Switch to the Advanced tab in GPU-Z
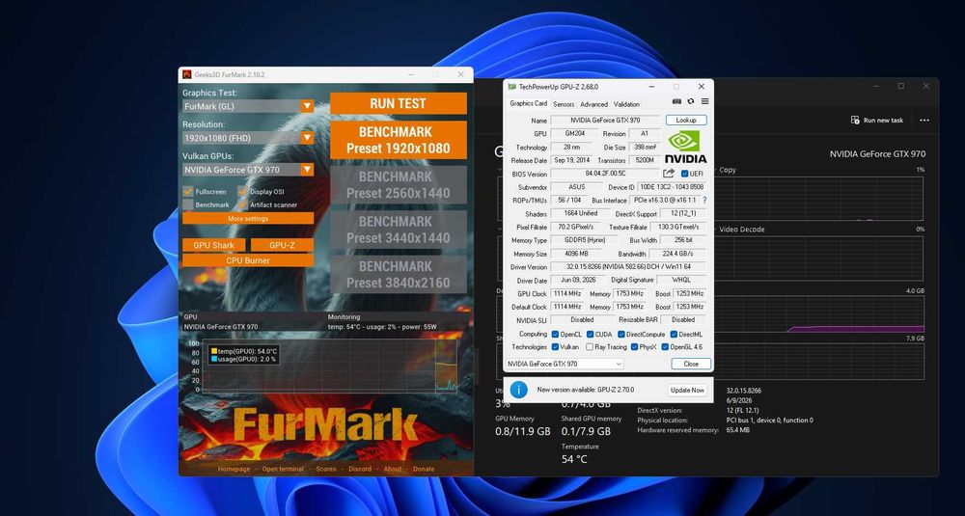This screenshot has height=516, width=965. pyautogui.click(x=593, y=104)
